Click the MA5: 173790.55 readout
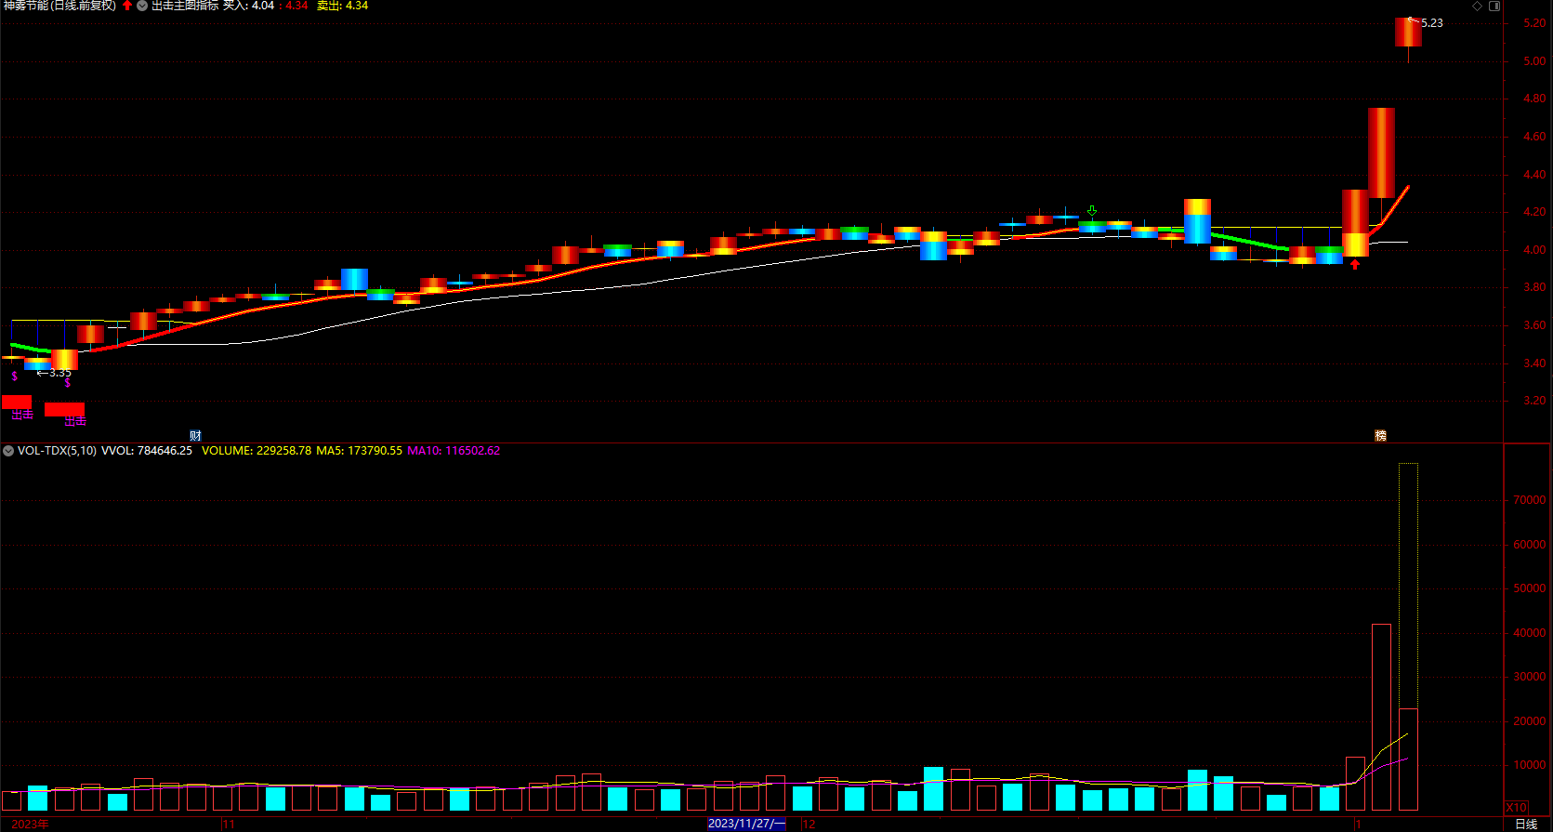The image size is (1553, 832). 359,451
